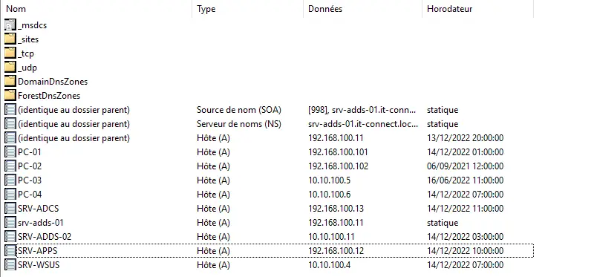Viewport: 594px width, 277px height.
Task: Click the PC-04 record icon
Action: [x=10, y=195]
